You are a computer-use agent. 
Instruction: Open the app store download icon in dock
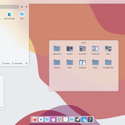(x=84, y=120)
